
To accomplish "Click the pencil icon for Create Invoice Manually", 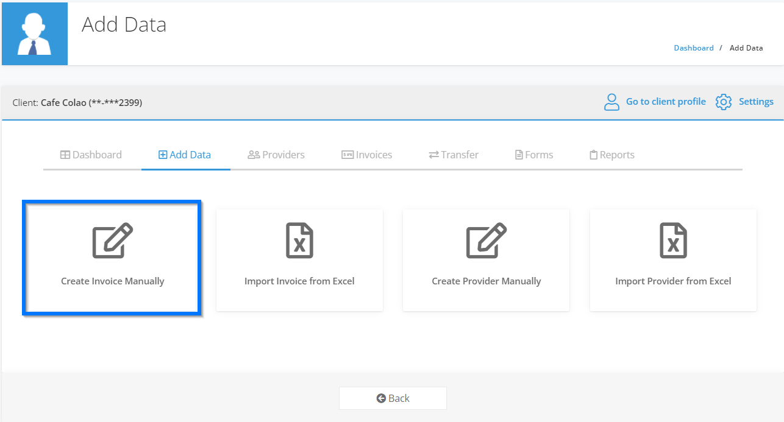I will [113, 241].
